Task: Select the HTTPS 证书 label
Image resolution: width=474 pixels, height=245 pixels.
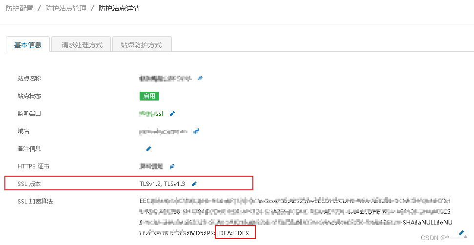Action: click(33, 166)
